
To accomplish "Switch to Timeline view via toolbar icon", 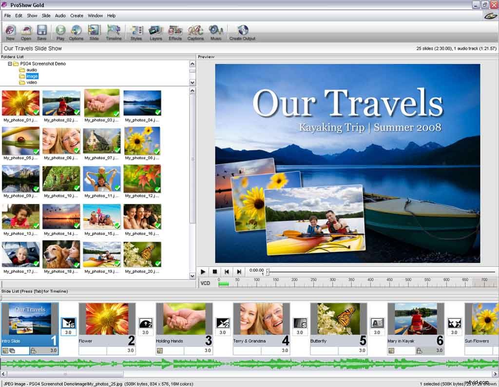I will pyautogui.click(x=113, y=32).
